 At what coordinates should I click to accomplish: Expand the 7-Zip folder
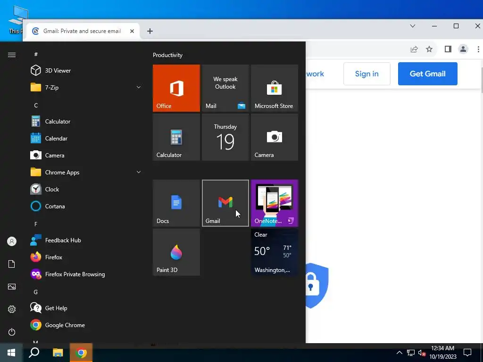pos(86,87)
